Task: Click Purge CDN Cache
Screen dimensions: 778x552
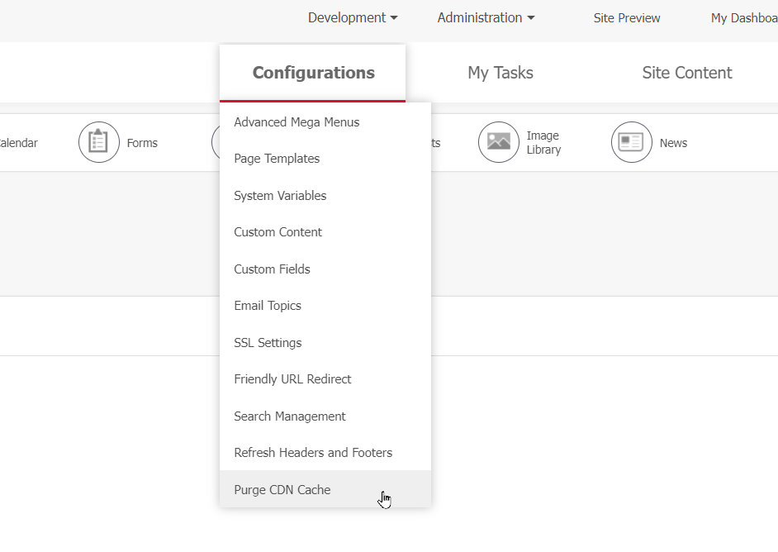Action: pos(325,489)
